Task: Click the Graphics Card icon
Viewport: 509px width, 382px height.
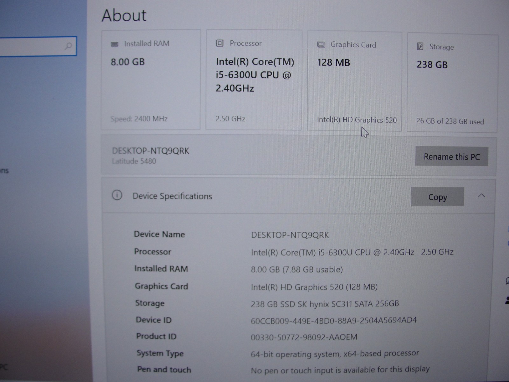Action: tap(321, 45)
